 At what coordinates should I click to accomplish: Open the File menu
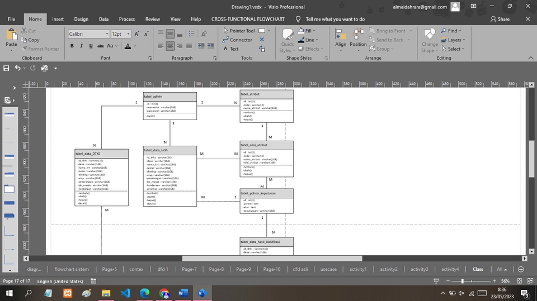(x=11, y=19)
